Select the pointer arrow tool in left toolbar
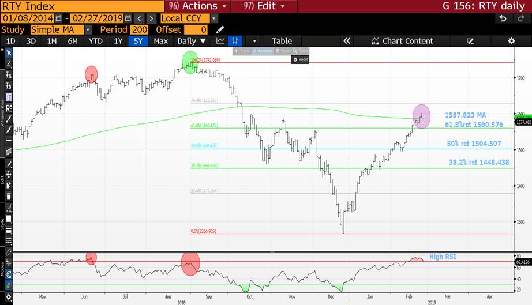 pyautogui.click(x=9, y=52)
